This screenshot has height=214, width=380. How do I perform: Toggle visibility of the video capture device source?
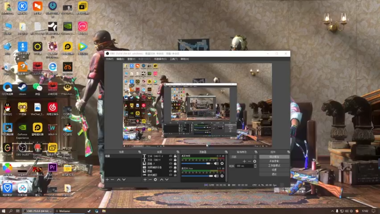(171, 167)
